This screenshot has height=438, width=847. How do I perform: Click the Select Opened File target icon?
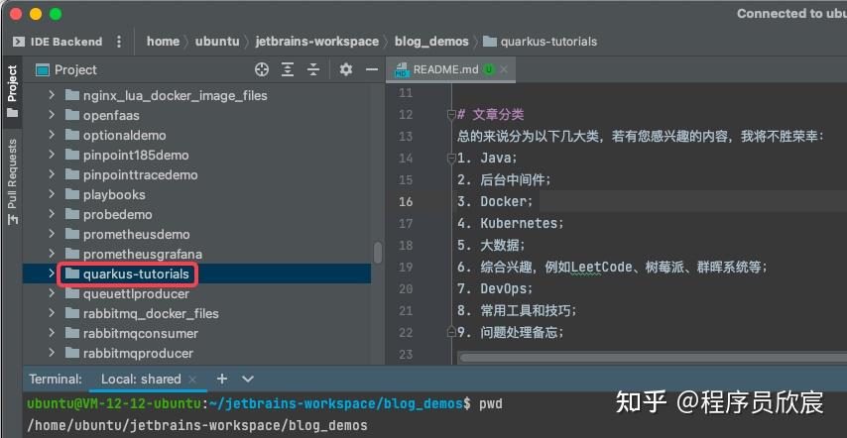[x=262, y=69]
